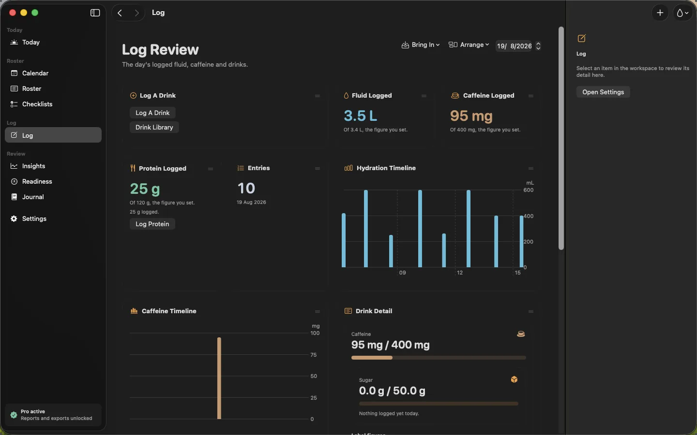Open Readiness in the sidebar
Screen dimensions: 697x435
pyautogui.click(x=53, y=182)
